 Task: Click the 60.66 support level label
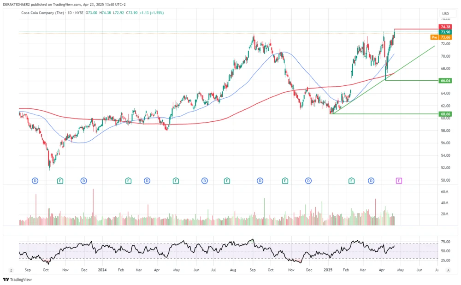coord(445,113)
